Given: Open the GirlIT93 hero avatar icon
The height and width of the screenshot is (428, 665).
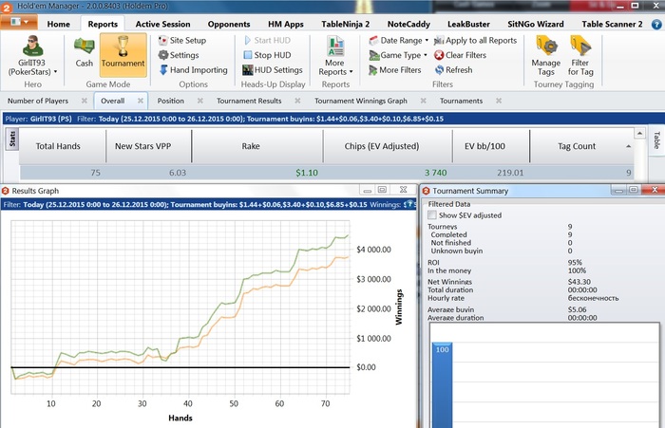Looking at the screenshot, I should tap(32, 46).
